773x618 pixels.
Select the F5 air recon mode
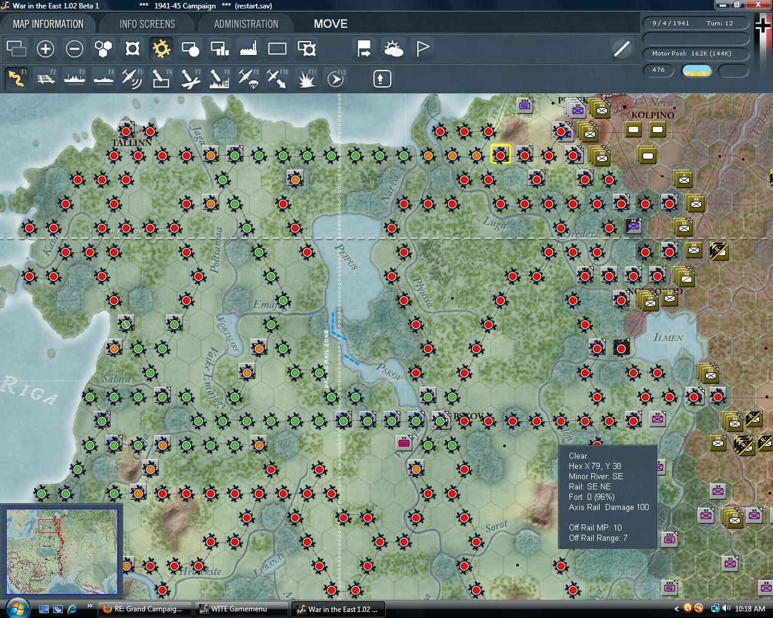coord(132,78)
